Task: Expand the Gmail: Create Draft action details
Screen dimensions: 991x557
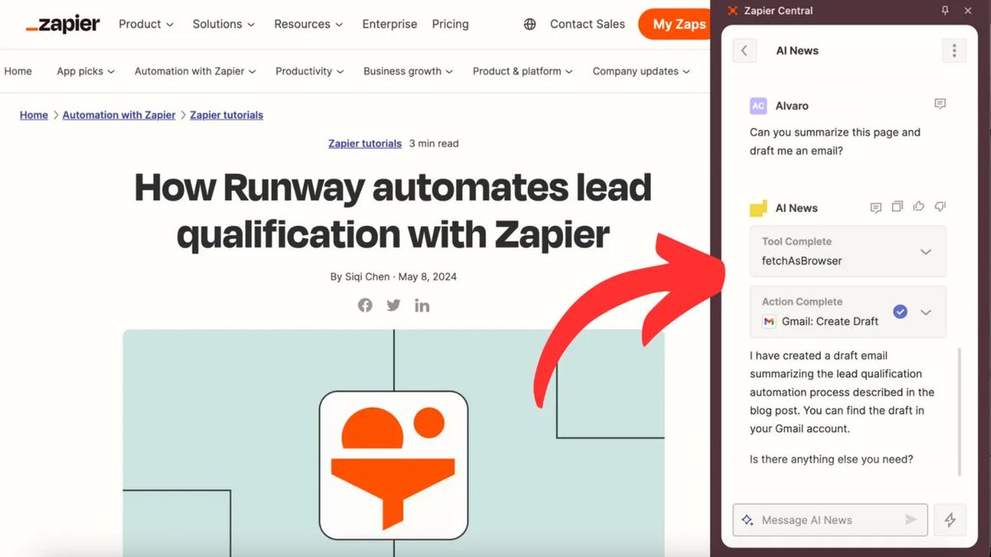Action: [926, 312]
